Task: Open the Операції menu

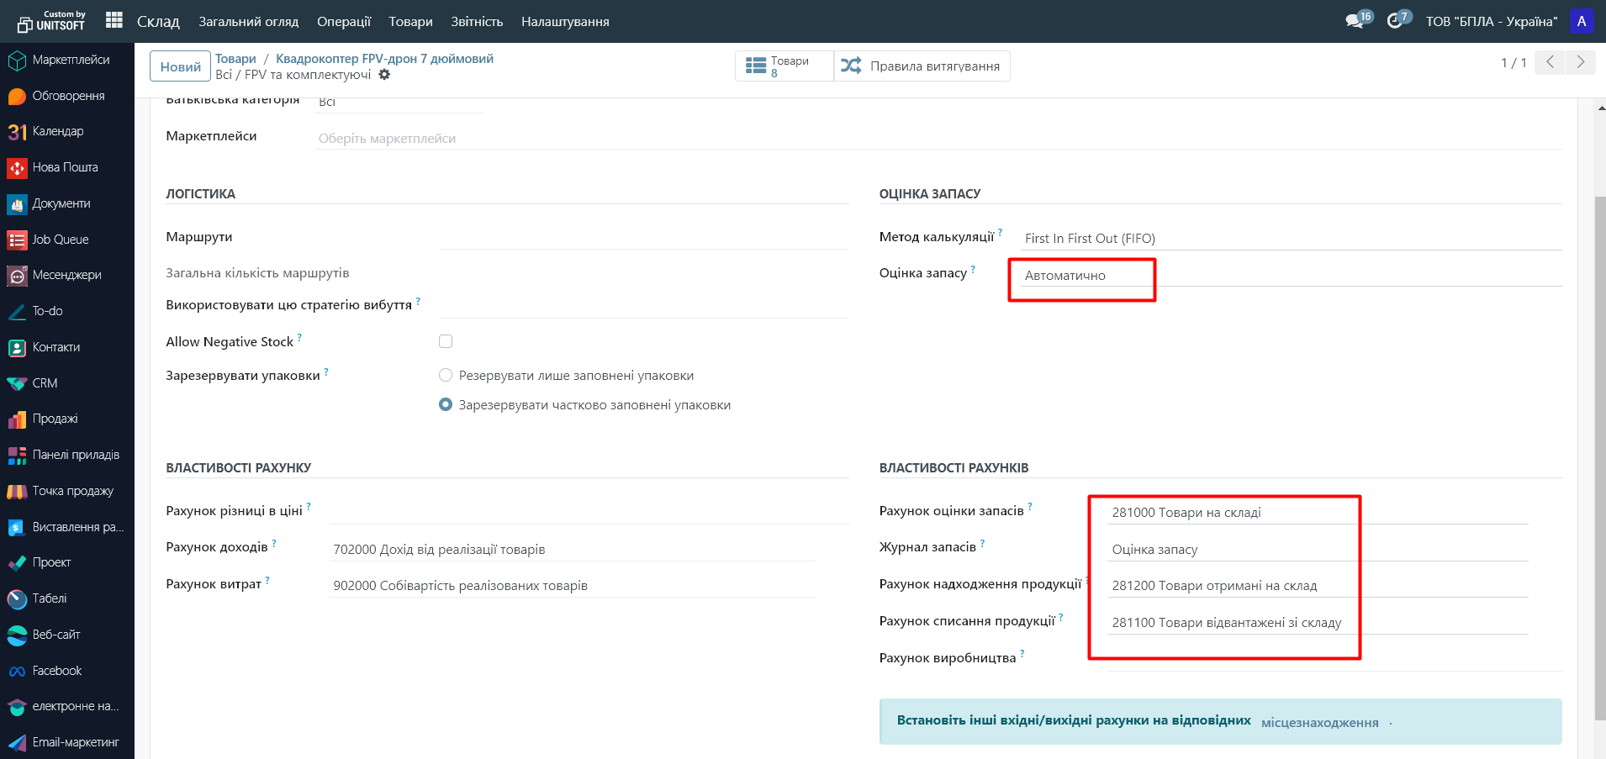Action: tap(343, 21)
